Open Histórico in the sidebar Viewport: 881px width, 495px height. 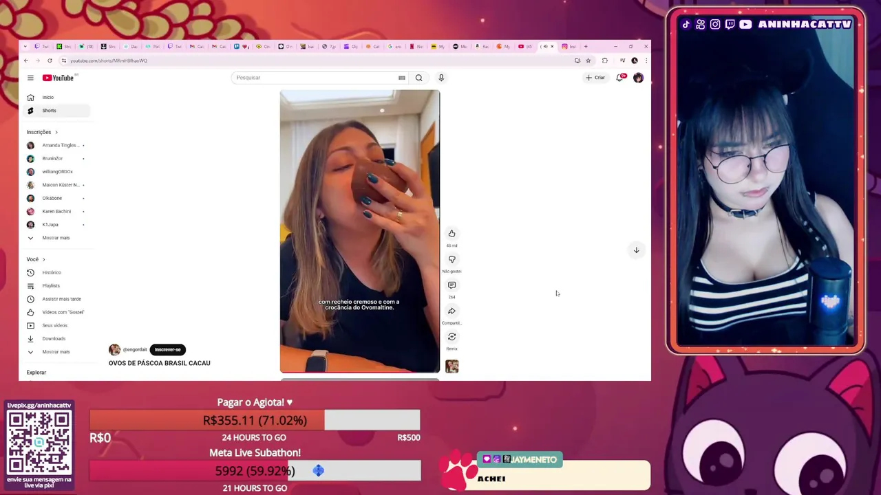[56, 272]
